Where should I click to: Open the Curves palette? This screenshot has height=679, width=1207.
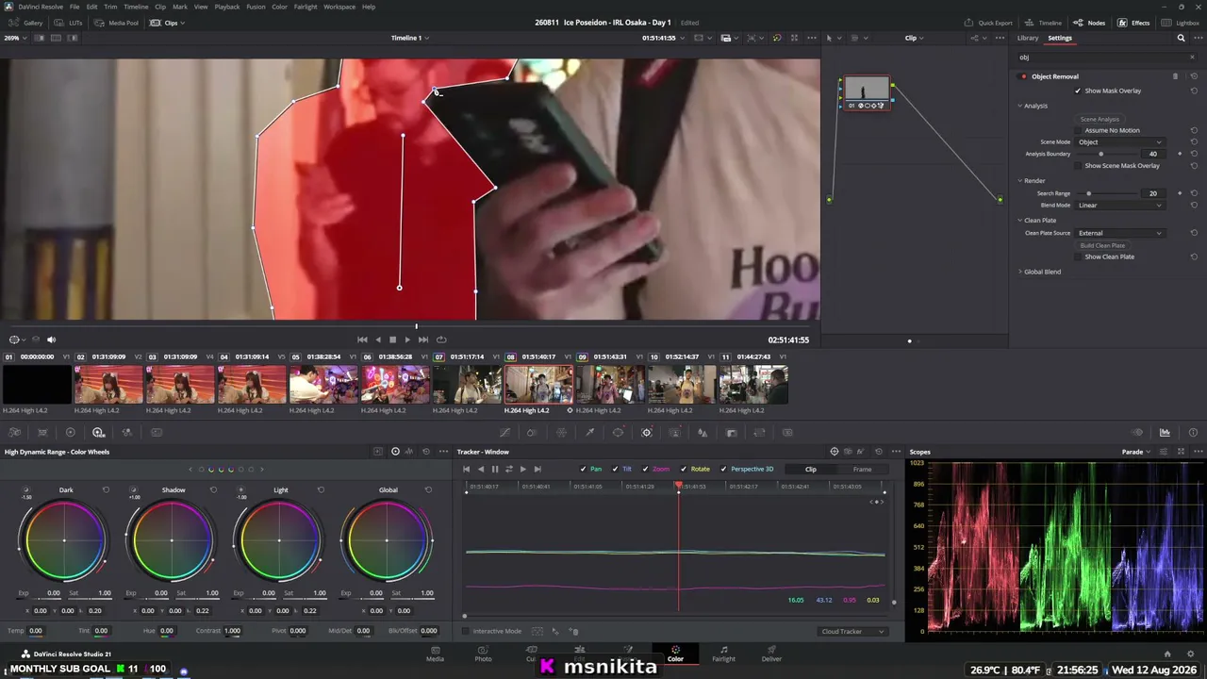(504, 433)
